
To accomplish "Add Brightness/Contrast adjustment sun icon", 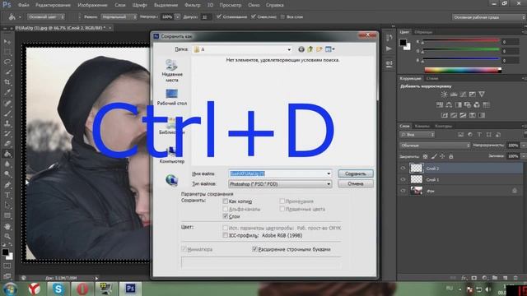I will 445,95.
